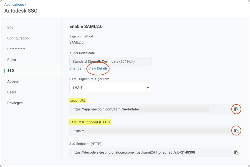250x167 pixels.
Task: Click the SAML Signature Algorithm label
Action: [x=89, y=79]
